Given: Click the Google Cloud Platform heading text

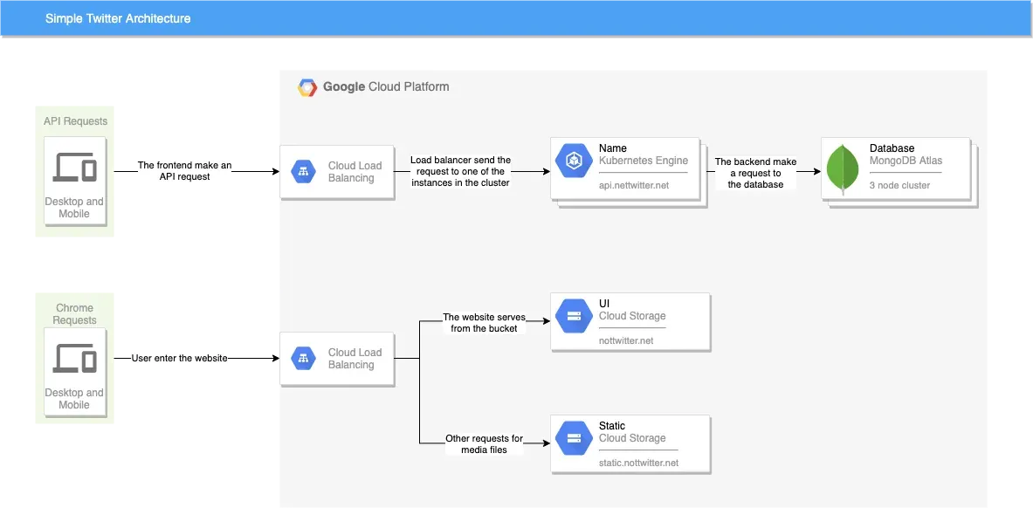Looking at the screenshot, I should coord(386,87).
